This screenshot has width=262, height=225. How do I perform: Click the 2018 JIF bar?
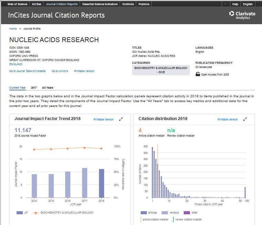101,183
